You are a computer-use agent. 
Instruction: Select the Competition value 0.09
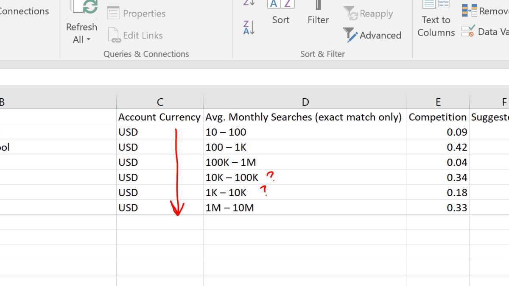438,132
